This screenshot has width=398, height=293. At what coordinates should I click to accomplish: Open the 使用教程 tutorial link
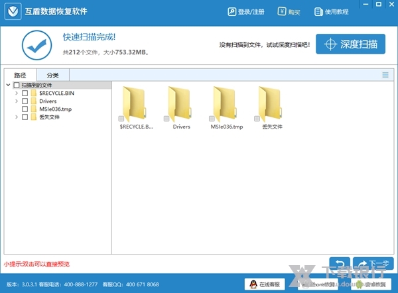(331, 12)
